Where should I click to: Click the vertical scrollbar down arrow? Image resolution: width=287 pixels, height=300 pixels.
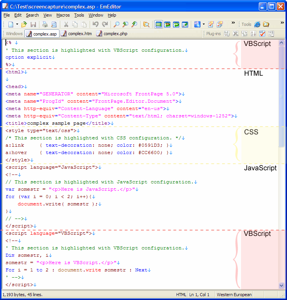point(281,285)
